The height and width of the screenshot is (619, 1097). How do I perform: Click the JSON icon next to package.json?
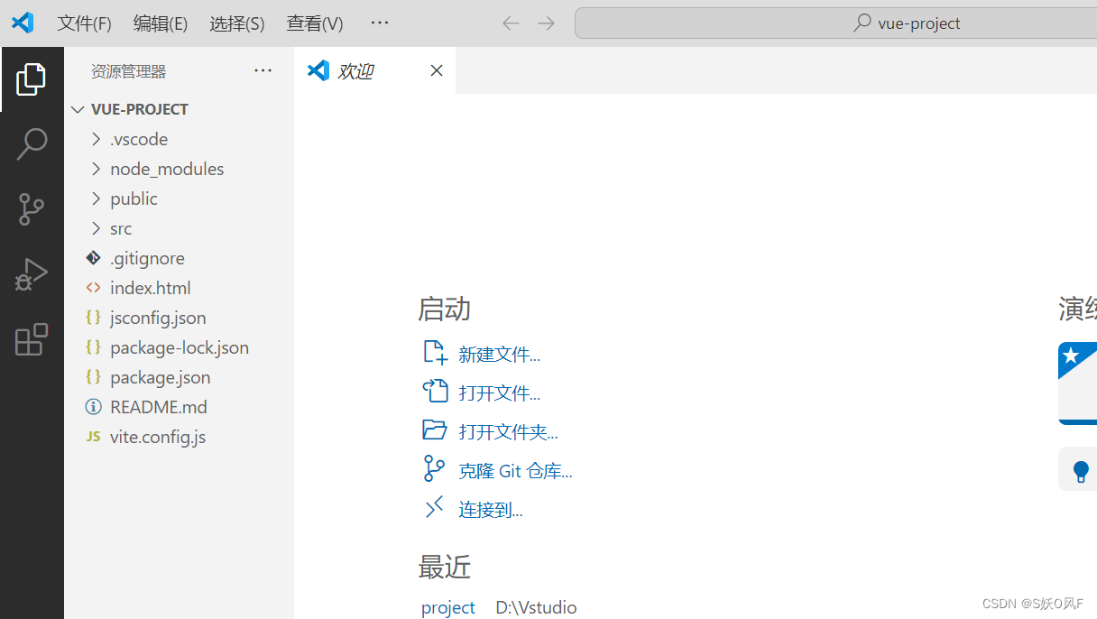[93, 377]
